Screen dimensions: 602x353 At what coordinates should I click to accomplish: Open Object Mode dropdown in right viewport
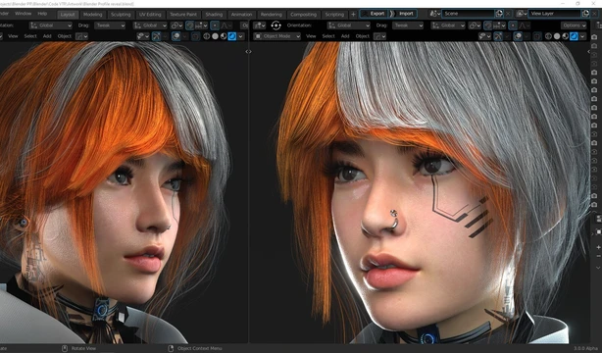[276, 36]
